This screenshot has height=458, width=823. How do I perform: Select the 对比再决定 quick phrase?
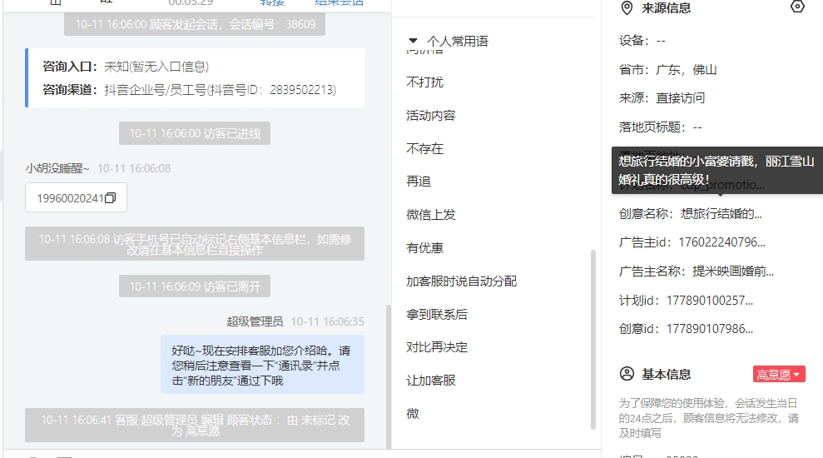[437, 347]
